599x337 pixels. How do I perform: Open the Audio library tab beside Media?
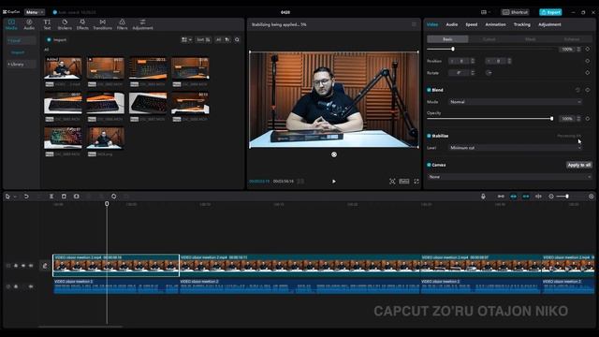pos(29,24)
